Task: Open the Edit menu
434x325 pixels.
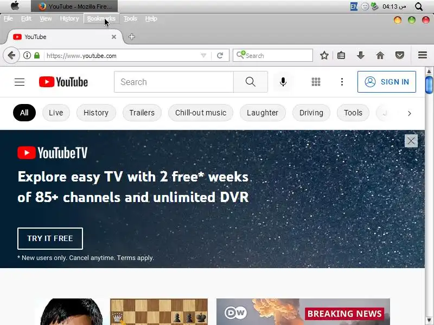Action: tap(26, 18)
